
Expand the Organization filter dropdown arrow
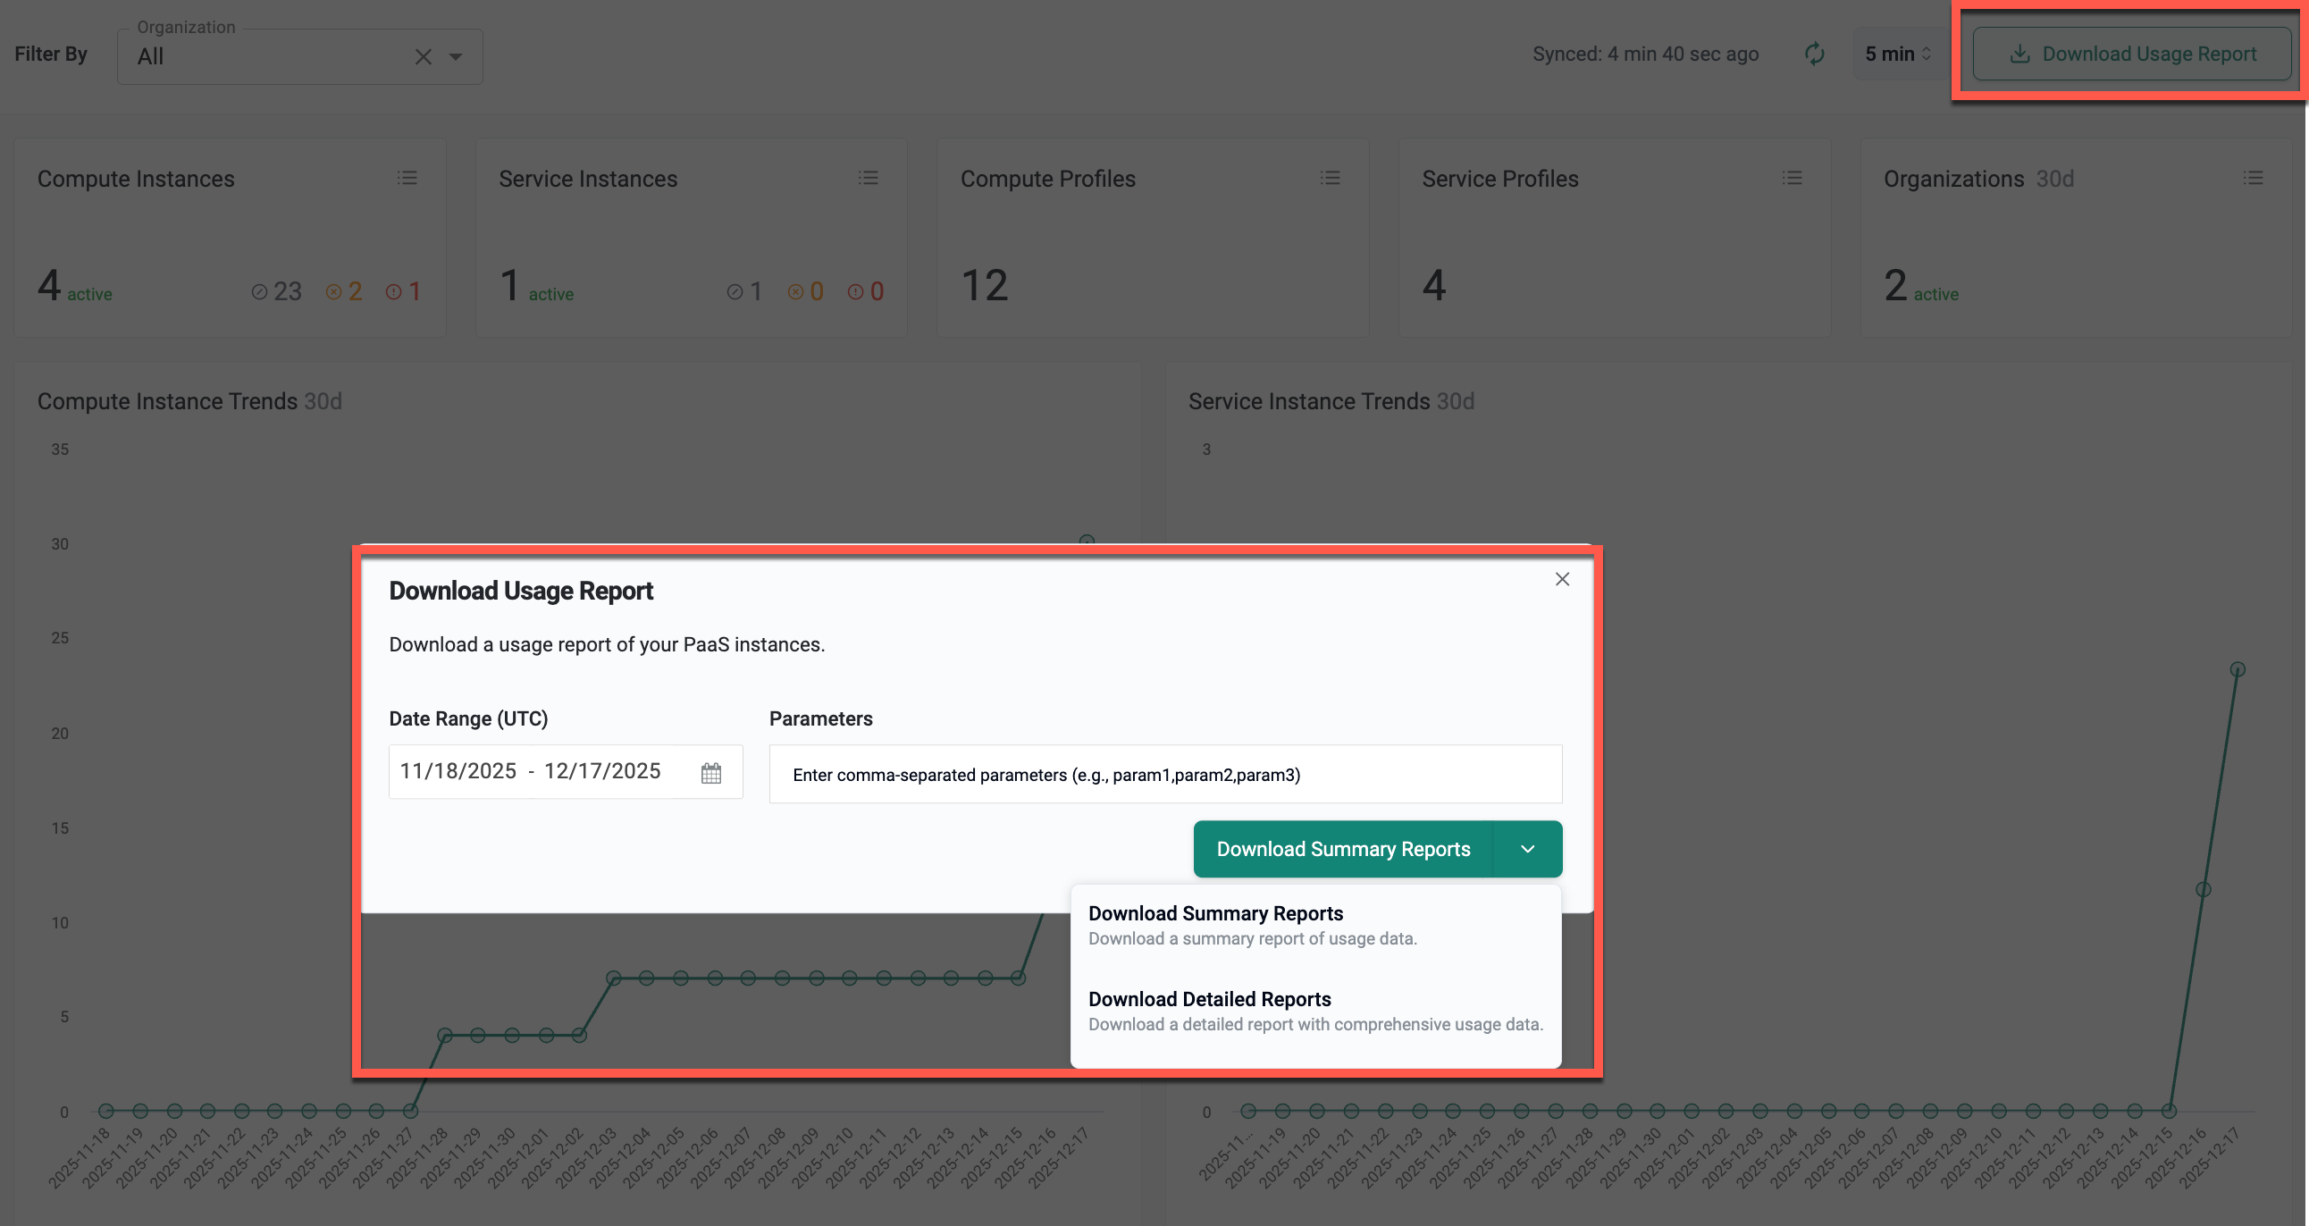[456, 56]
